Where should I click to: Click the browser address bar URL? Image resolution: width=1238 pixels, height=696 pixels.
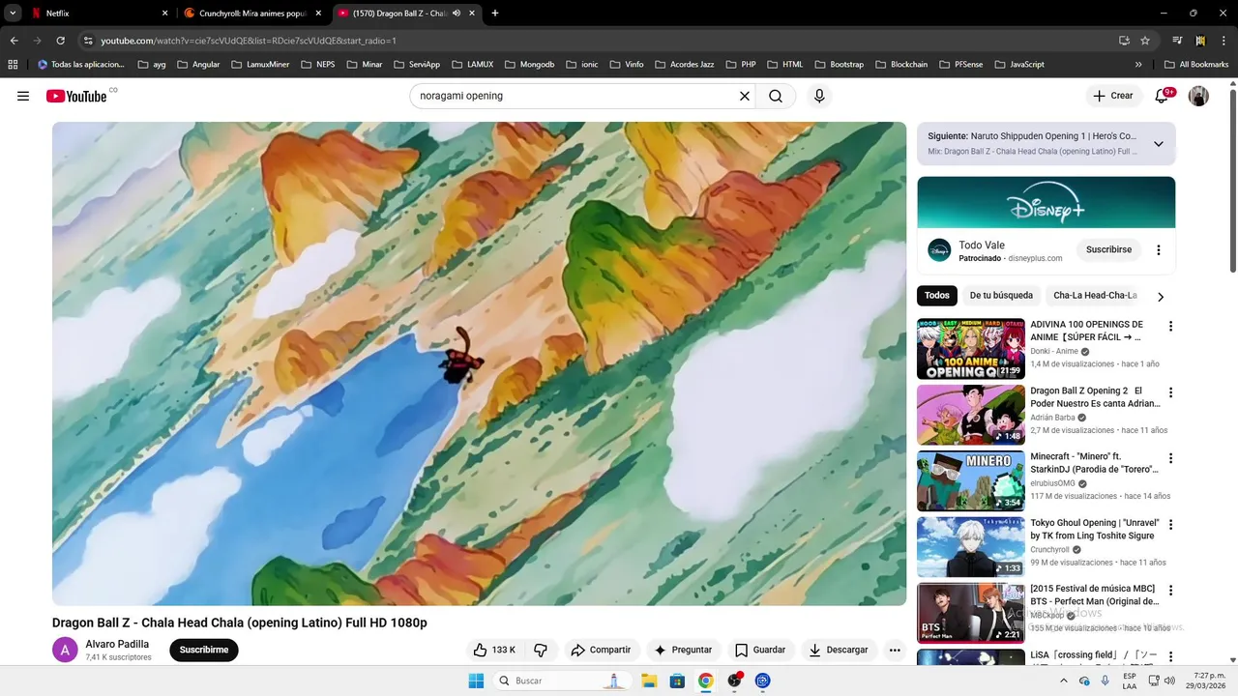pos(249,41)
